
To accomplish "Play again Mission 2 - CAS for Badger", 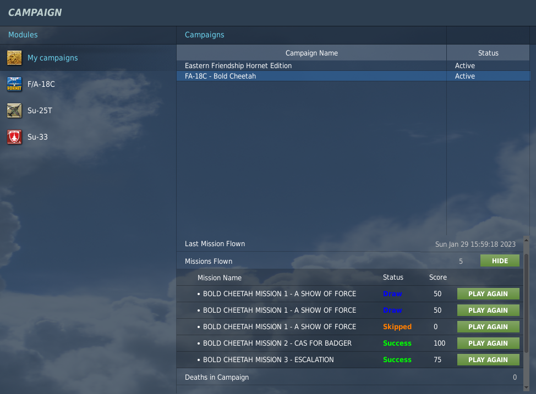I will point(488,343).
